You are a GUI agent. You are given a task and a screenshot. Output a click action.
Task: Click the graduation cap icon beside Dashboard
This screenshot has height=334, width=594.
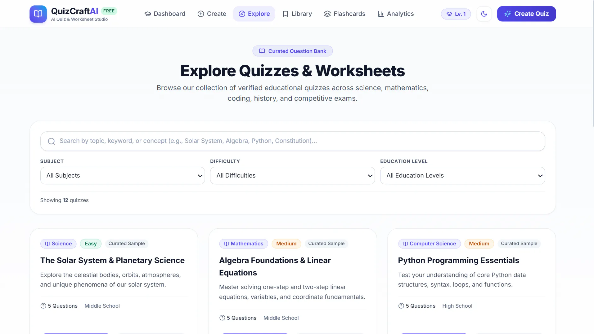point(148,14)
